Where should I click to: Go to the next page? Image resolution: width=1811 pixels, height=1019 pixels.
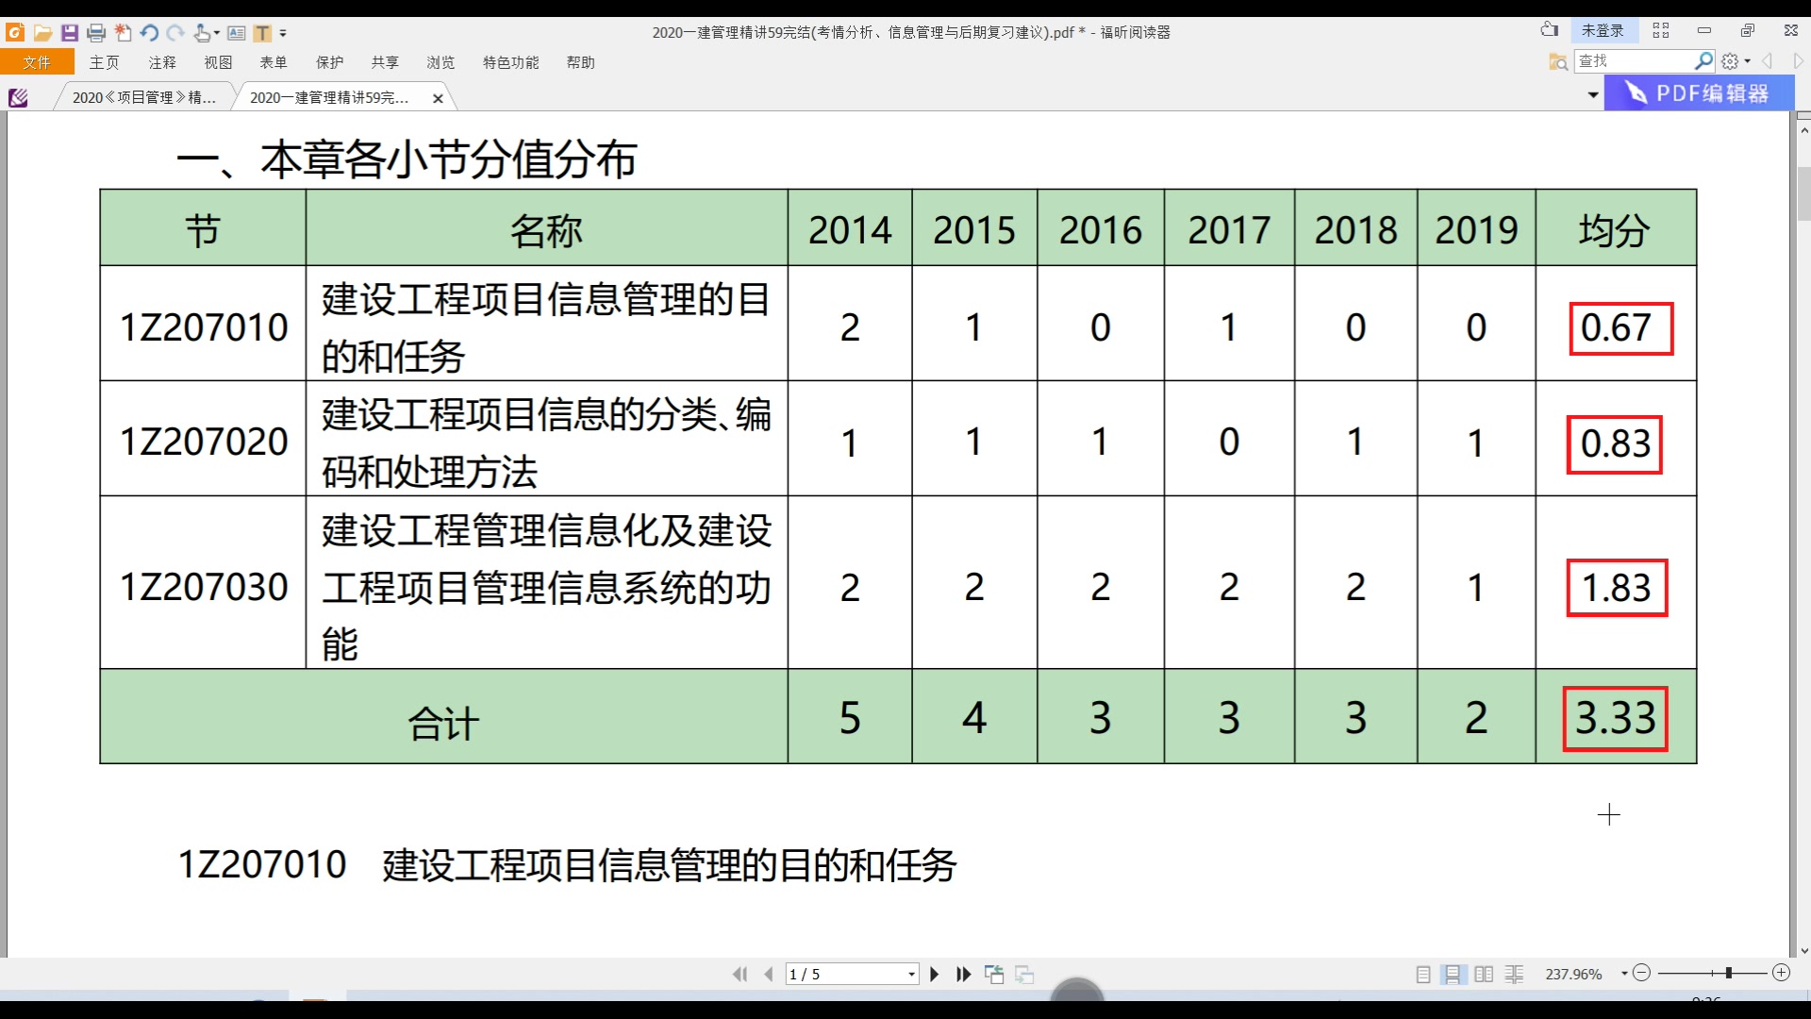[935, 974]
